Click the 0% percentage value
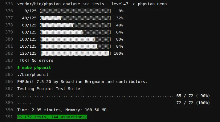The image size is (220, 122). [x=121, y=11]
